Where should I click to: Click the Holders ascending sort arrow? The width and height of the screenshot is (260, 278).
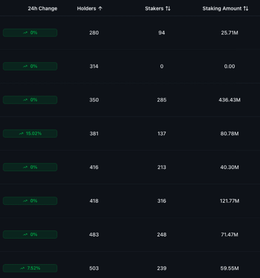click(100, 9)
